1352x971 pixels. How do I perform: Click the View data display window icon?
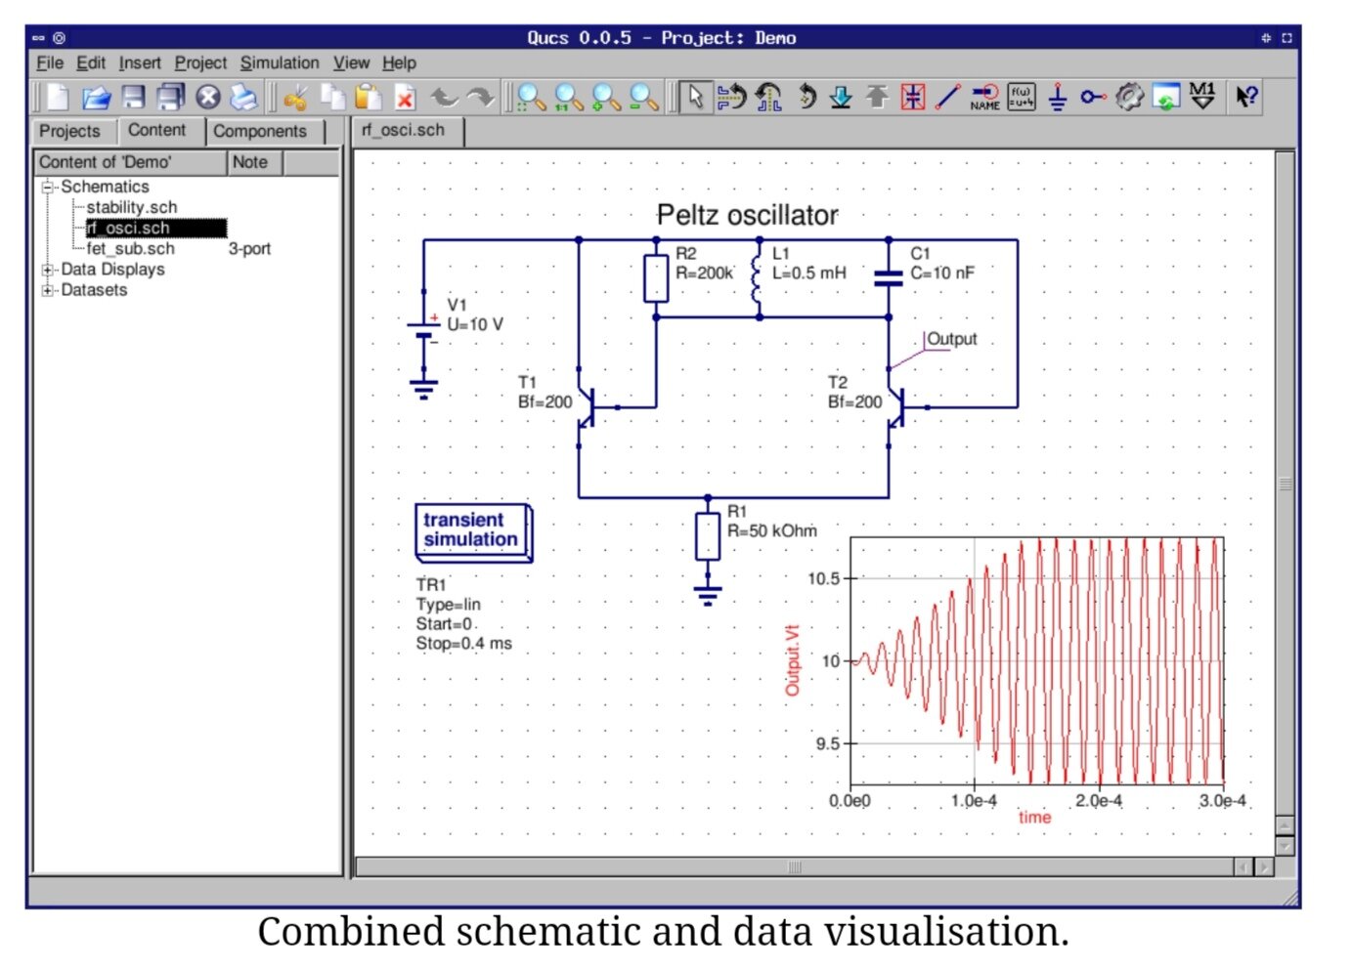[x=1165, y=97]
